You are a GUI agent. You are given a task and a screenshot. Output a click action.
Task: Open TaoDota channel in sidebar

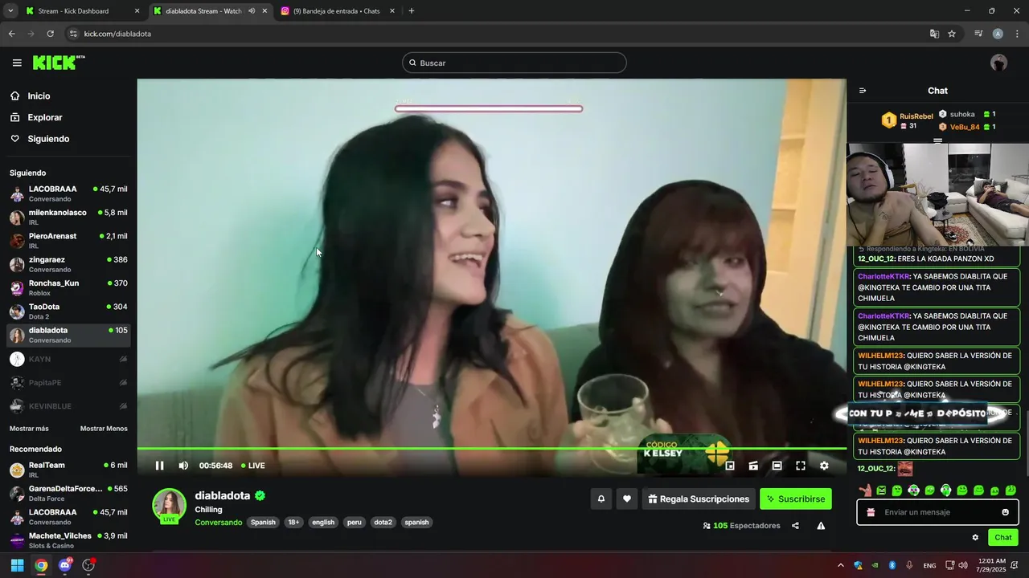tap(68, 311)
